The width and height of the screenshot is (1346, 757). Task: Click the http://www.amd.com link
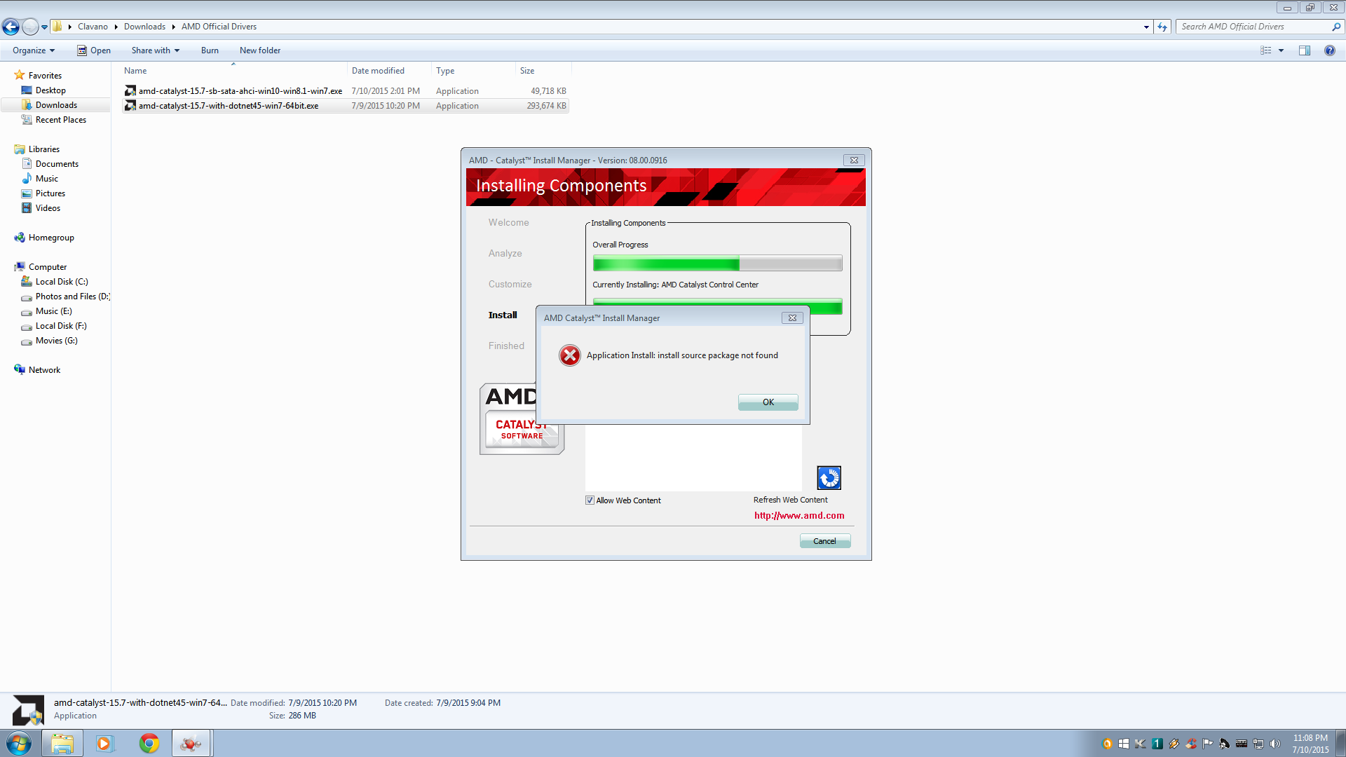798,515
